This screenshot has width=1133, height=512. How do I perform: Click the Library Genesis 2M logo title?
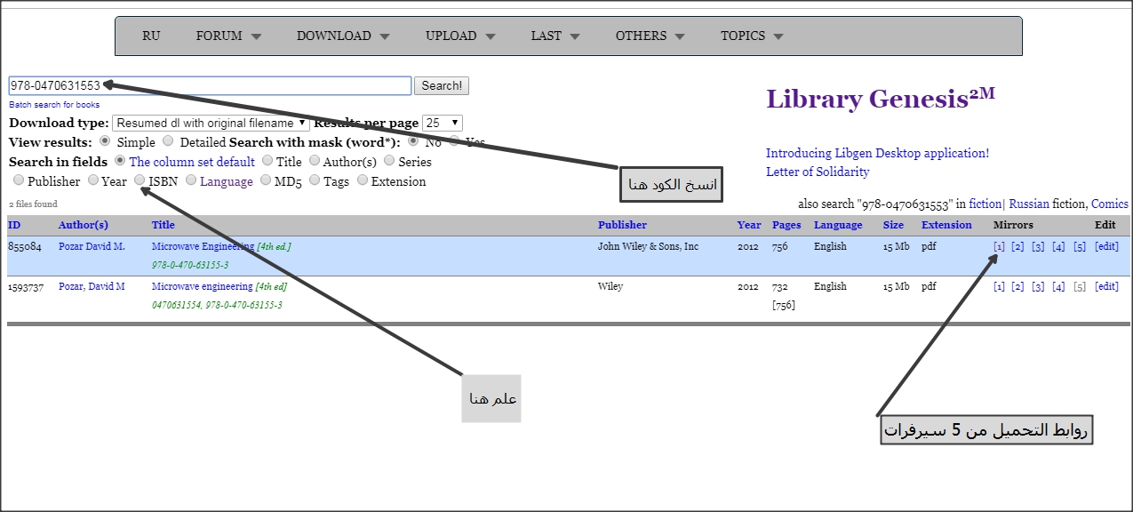click(x=881, y=98)
